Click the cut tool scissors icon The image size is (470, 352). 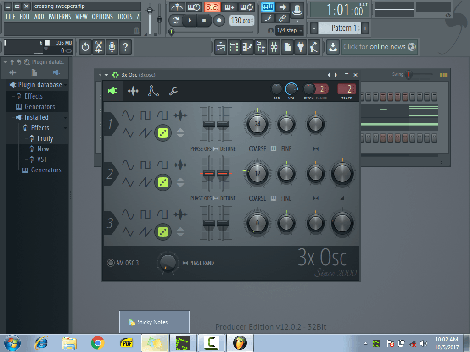click(x=99, y=47)
